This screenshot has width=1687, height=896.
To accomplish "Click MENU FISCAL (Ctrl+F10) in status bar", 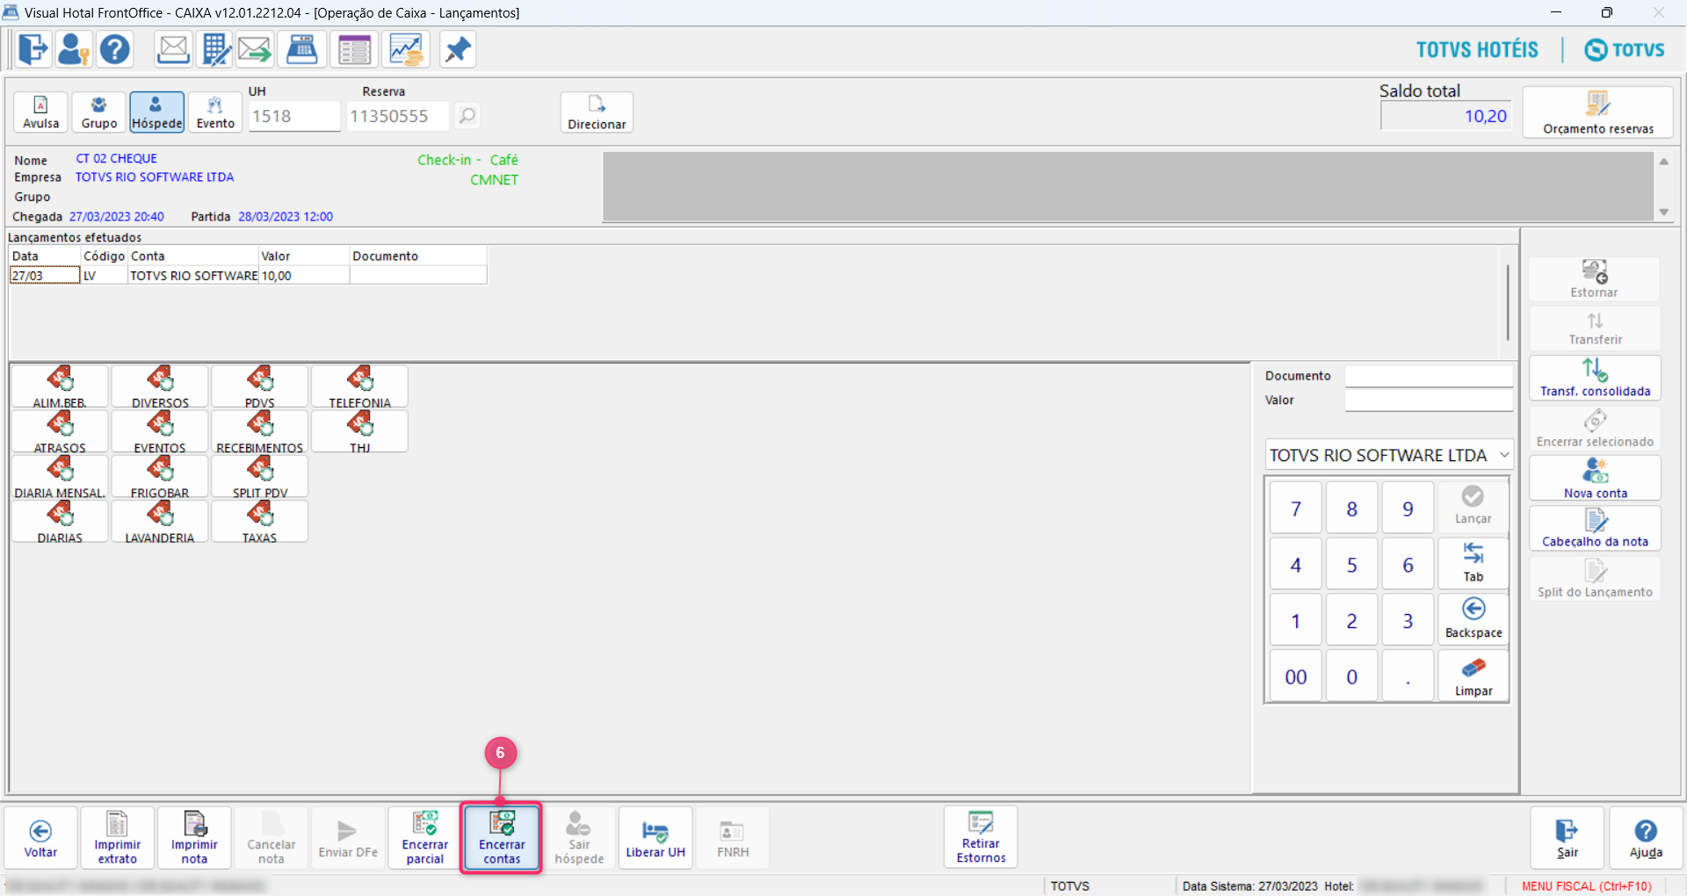I will pyautogui.click(x=1587, y=885).
